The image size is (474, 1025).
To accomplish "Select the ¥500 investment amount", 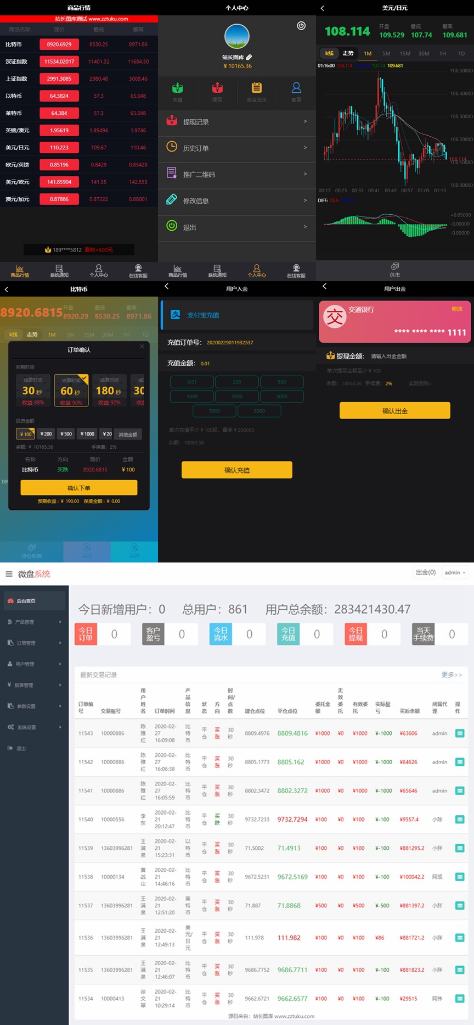I will click(x=66, y=434).
